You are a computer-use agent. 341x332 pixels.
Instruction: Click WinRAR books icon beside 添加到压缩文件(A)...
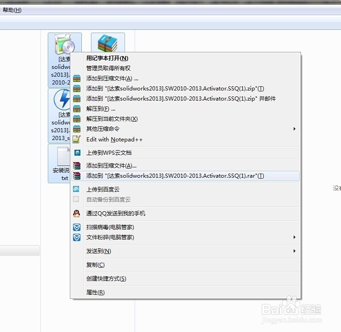(x=77, y=166)
